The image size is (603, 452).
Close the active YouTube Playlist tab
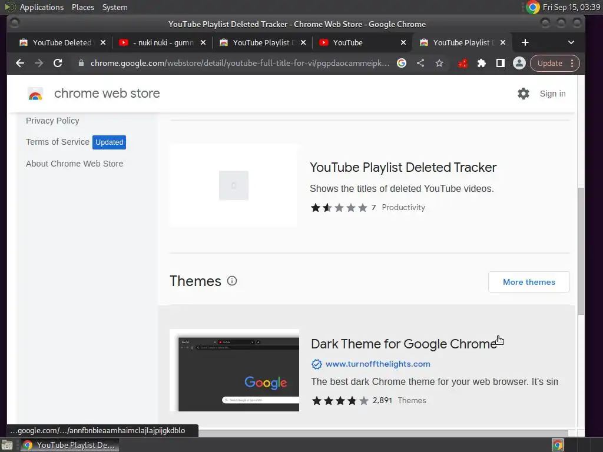click(503, 42)
